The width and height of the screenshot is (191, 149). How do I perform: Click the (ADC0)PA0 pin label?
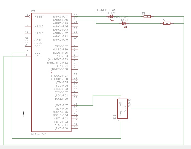tap(61, 39)
